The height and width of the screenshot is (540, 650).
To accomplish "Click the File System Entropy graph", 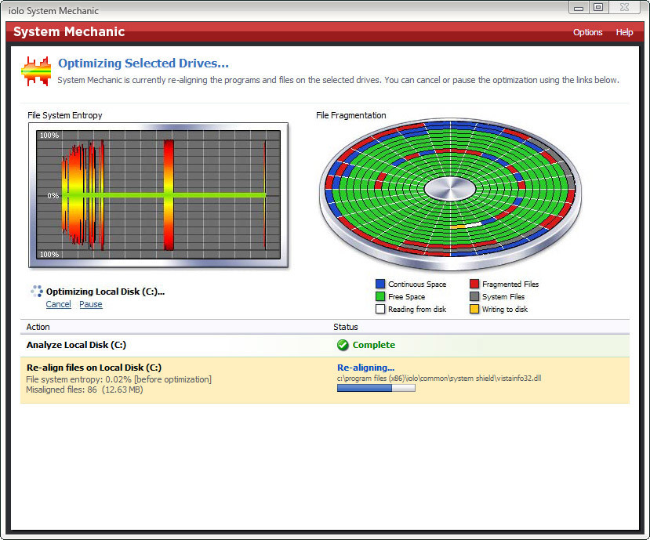I will pos(158,195).
